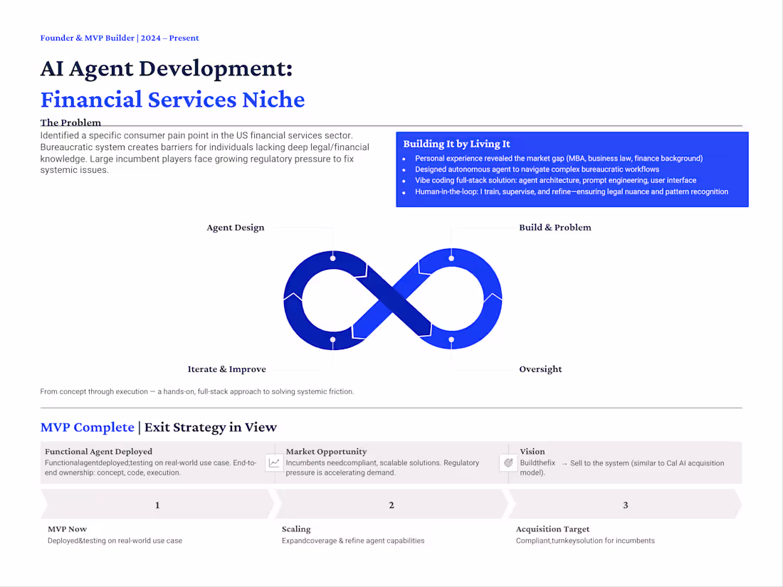Viewport: 783px width, 587px height.
Task: Click the target icon beside Vision
Action: click(x=508, y=462)
